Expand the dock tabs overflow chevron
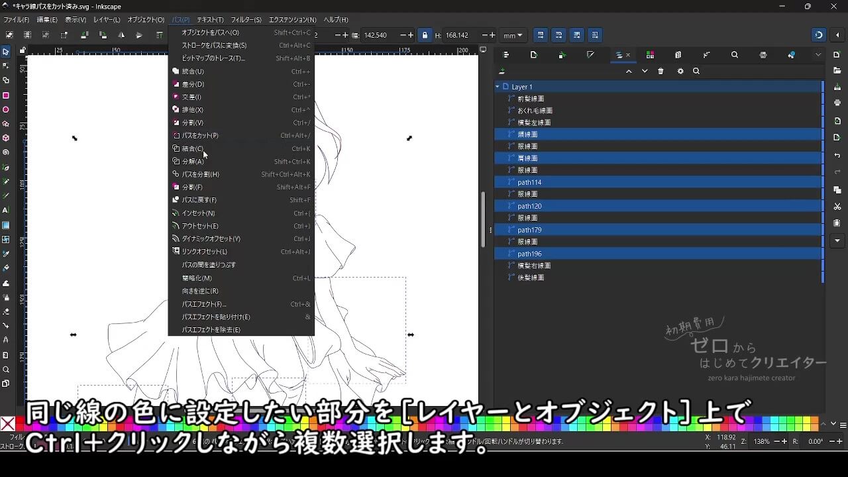The width and height of the screenshot is (848, 477). pyautogui.click(x=818, y=55)
